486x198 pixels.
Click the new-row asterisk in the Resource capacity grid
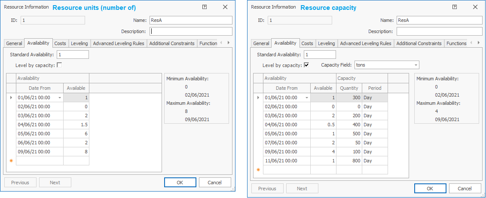coord(258,170)
